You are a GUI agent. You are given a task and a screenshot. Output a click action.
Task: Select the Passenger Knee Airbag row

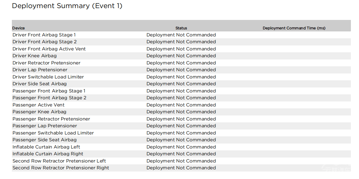coord(181,112)
